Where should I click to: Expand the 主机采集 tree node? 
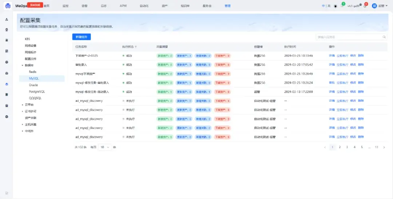point(22,124)
